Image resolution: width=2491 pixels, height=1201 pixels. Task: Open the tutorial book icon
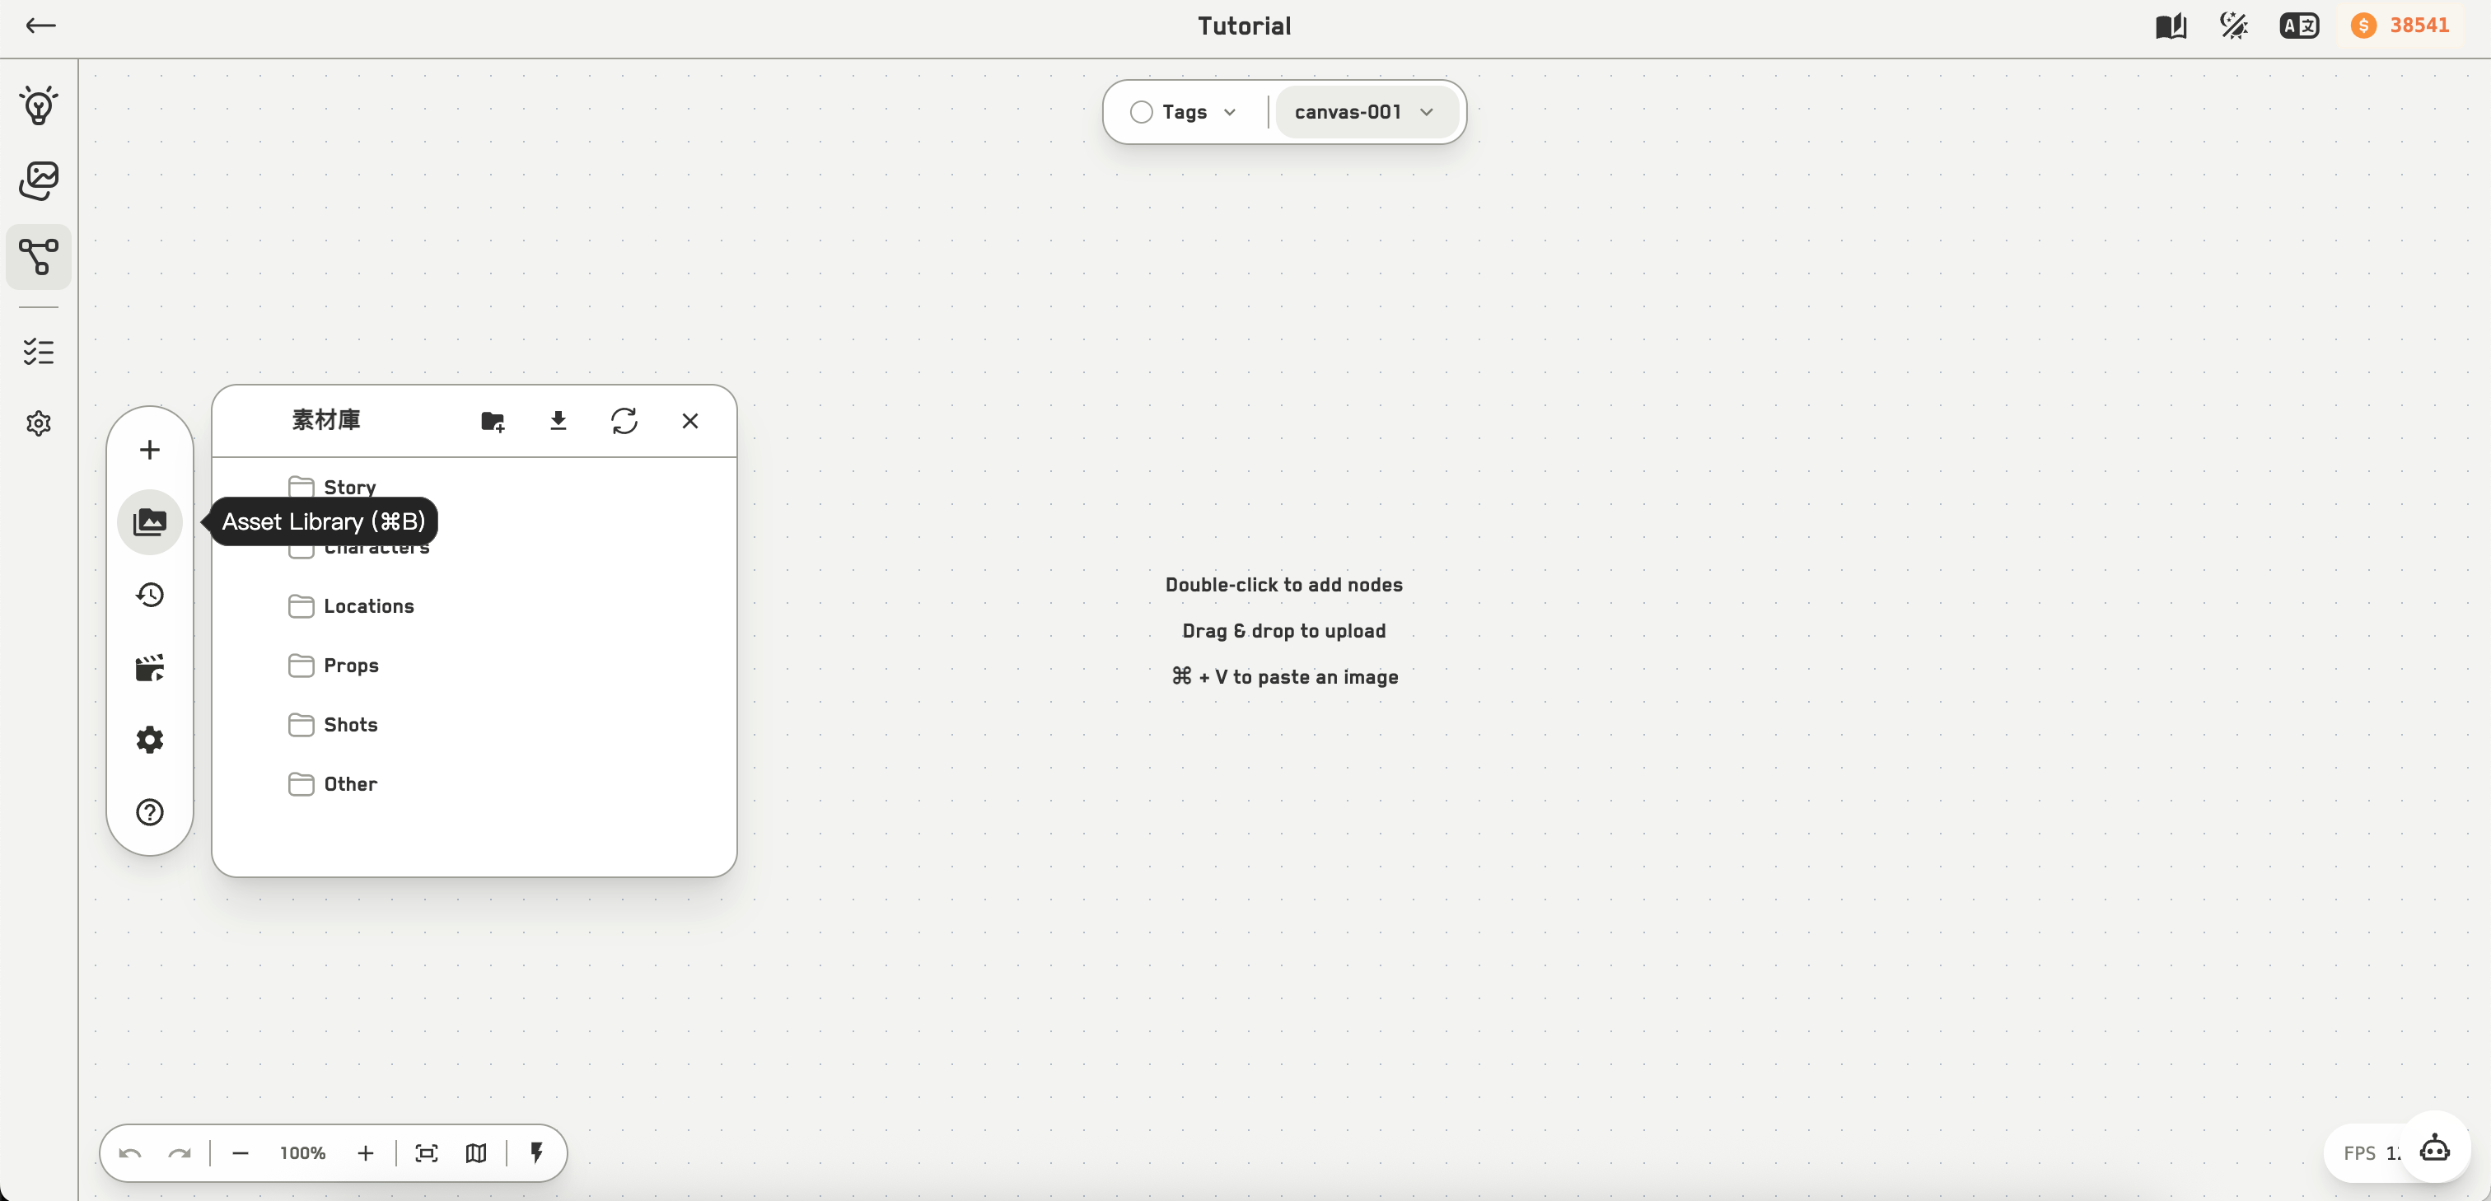pos(2171,26)
